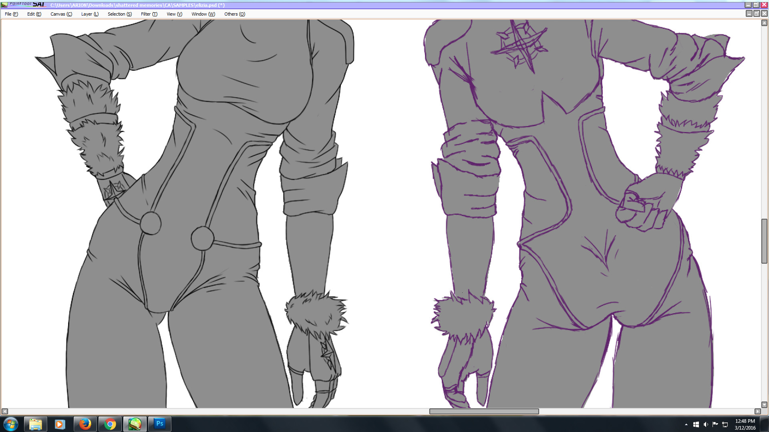This screenshot has height=432, width=769.
Task: Open the taskbar clock and date
Action: (745, 424)
